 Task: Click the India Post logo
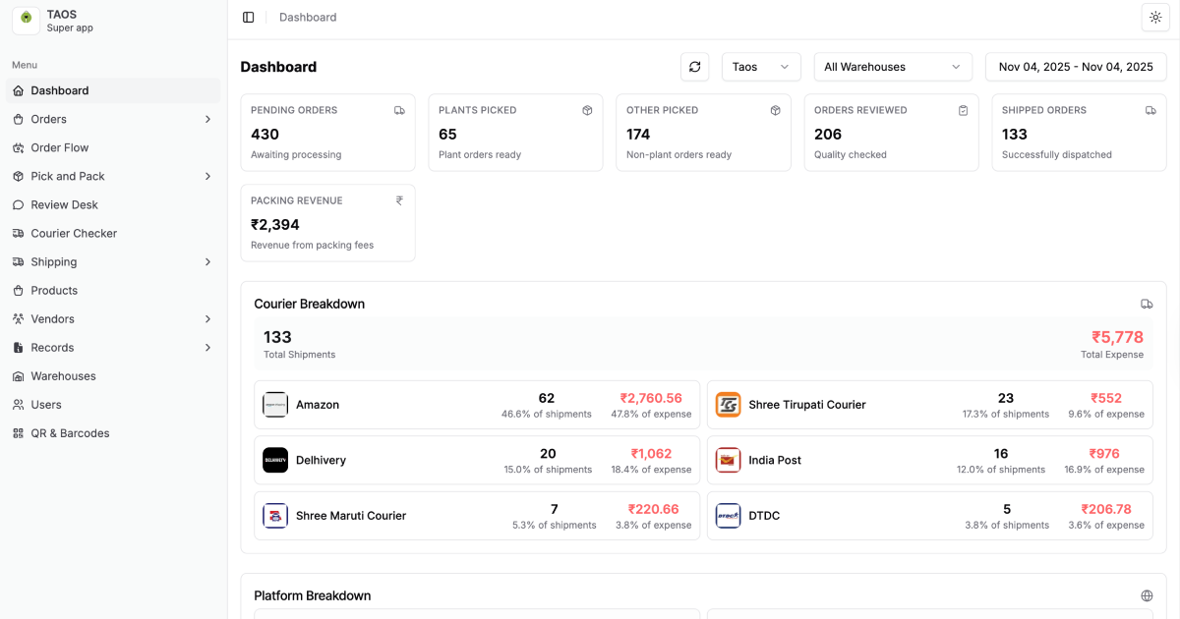tap(728, 460)
